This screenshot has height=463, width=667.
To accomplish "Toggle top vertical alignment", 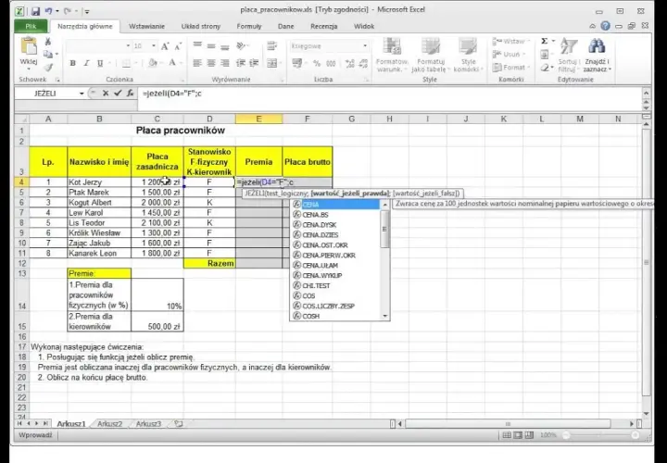I will (x=197, y=46).
